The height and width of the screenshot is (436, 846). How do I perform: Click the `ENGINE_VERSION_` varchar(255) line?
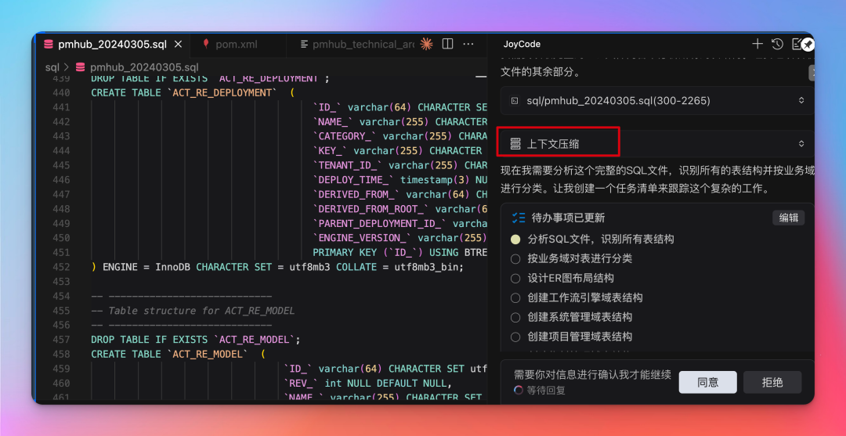(x=399, y=238)
